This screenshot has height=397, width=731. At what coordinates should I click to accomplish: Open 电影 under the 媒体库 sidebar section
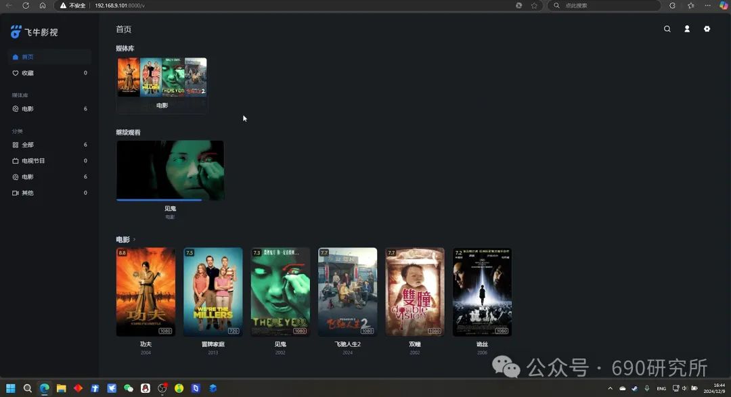49,109
